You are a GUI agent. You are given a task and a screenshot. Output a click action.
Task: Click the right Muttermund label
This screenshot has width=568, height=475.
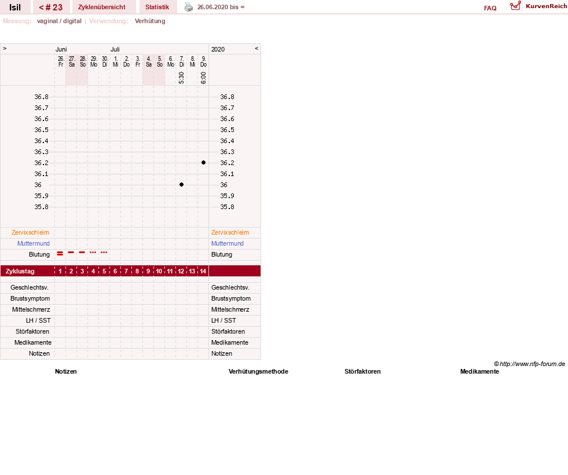(x=228, y=243)
